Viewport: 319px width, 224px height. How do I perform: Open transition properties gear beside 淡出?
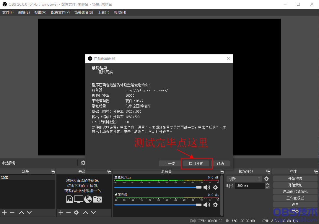[266, 179]
